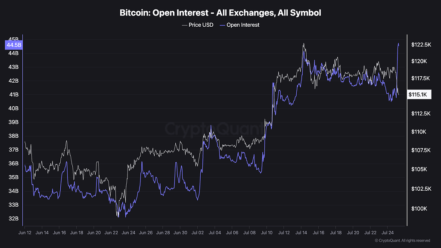441x248 pixels.
Task: Click the Jun 24 date axis label
Action: pyautogui.click(x=128, y=232)
